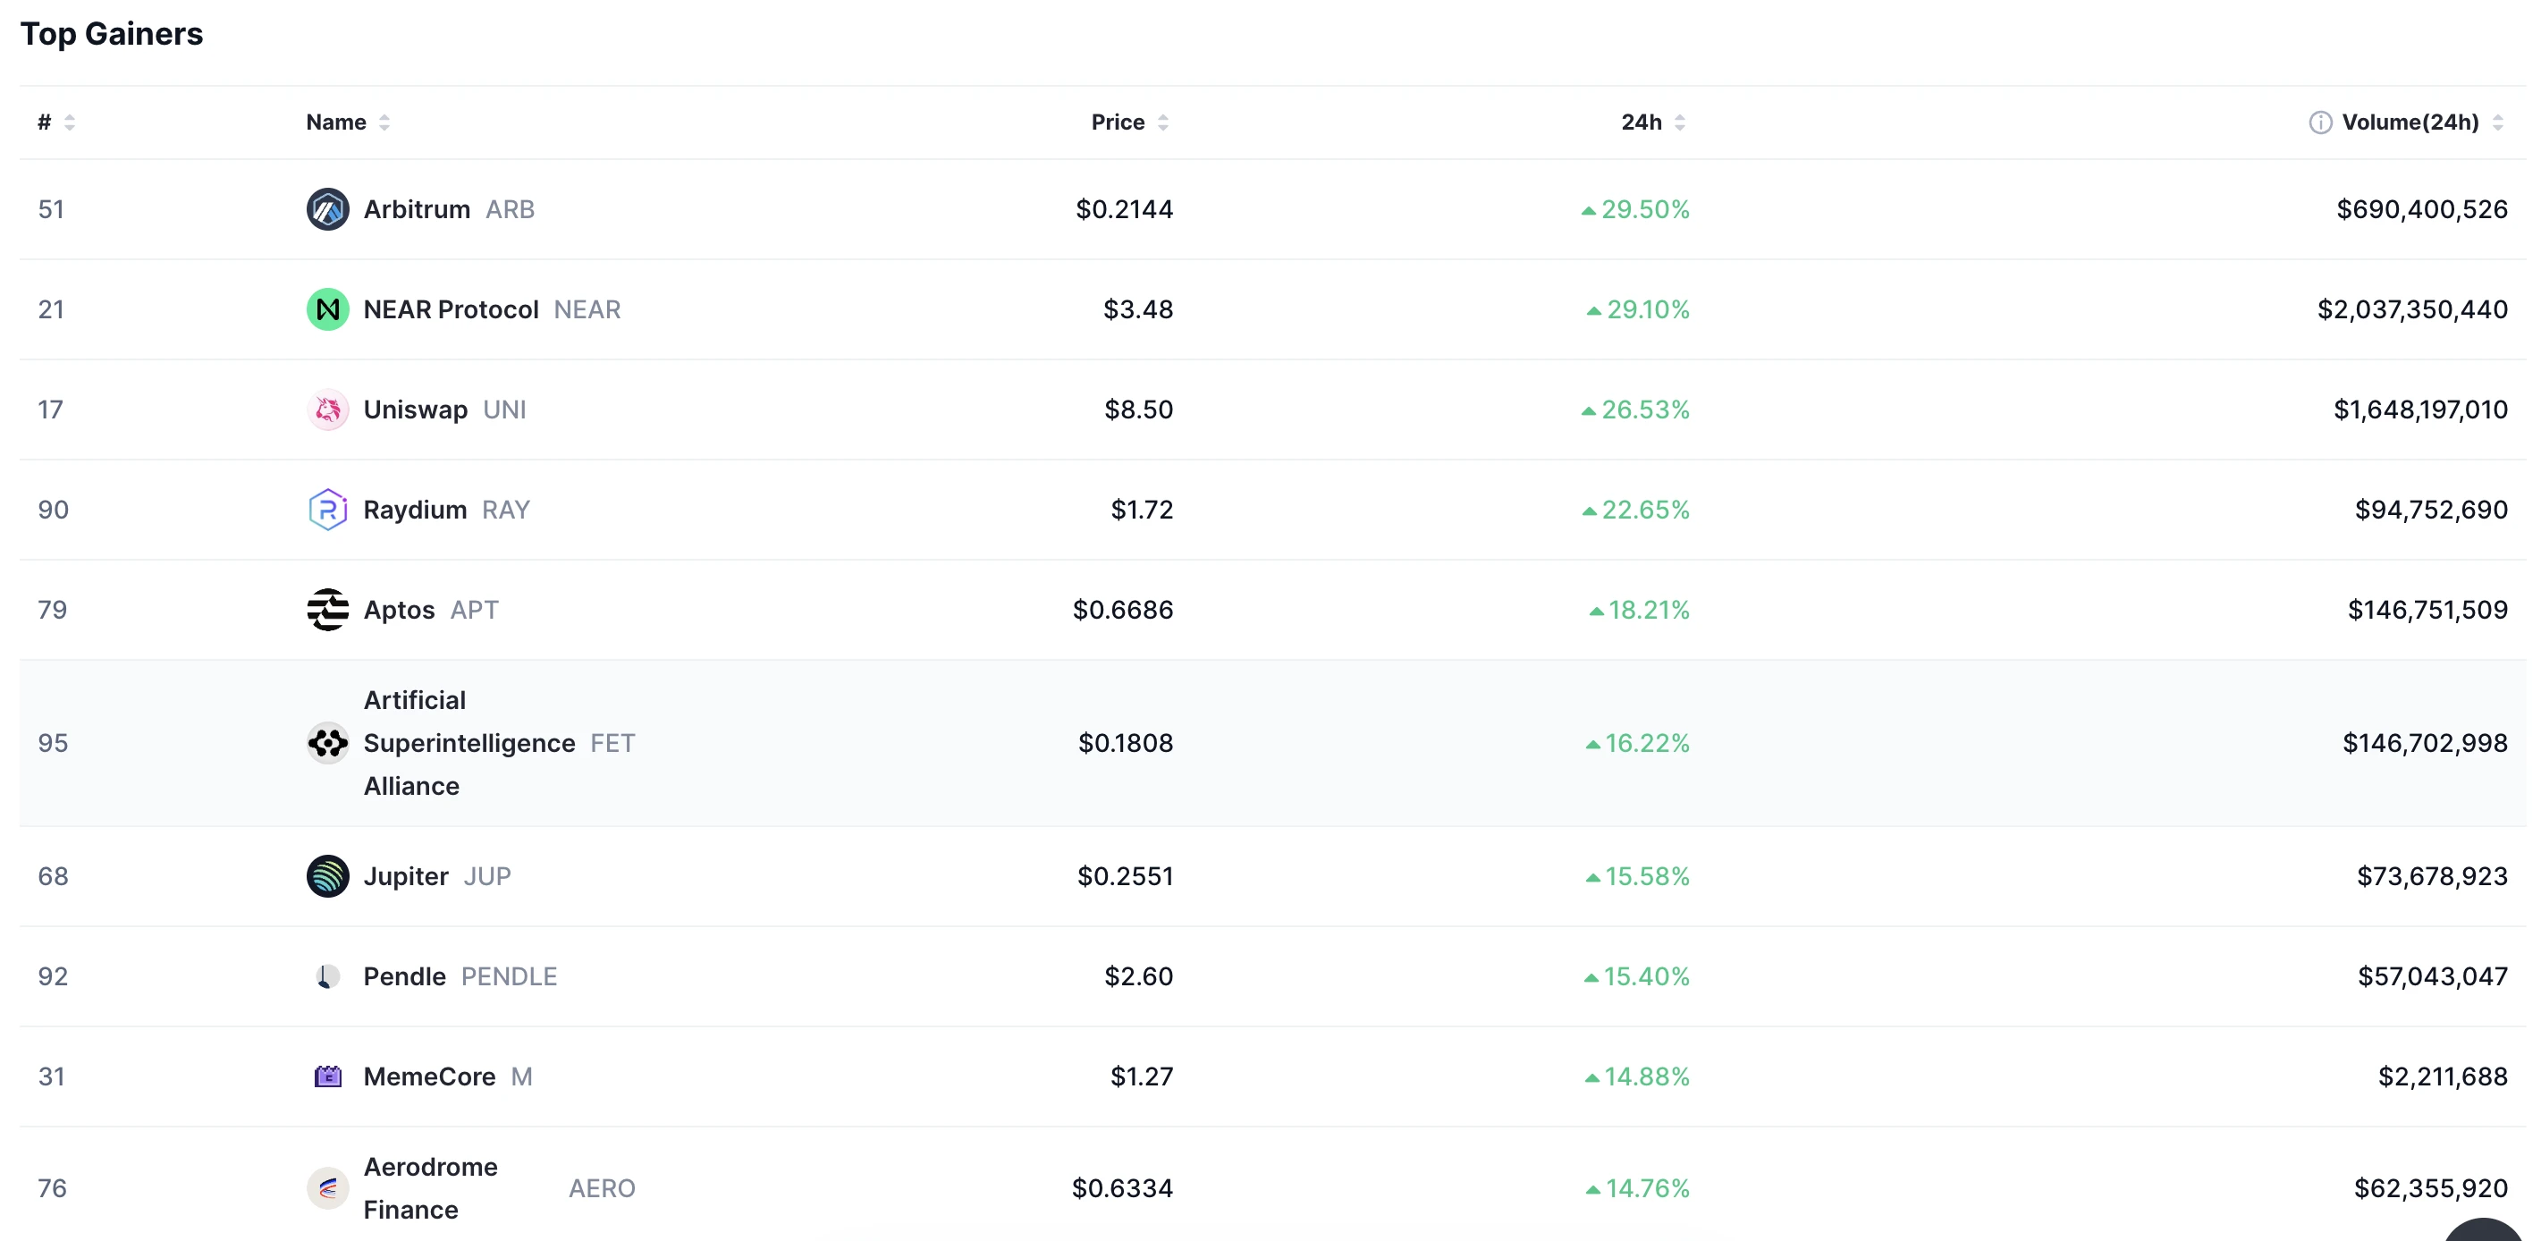This screenshot has width=2541, height=1241.
Task: Click the NEAR Protocol green logo icon
Action: (327, 309)
